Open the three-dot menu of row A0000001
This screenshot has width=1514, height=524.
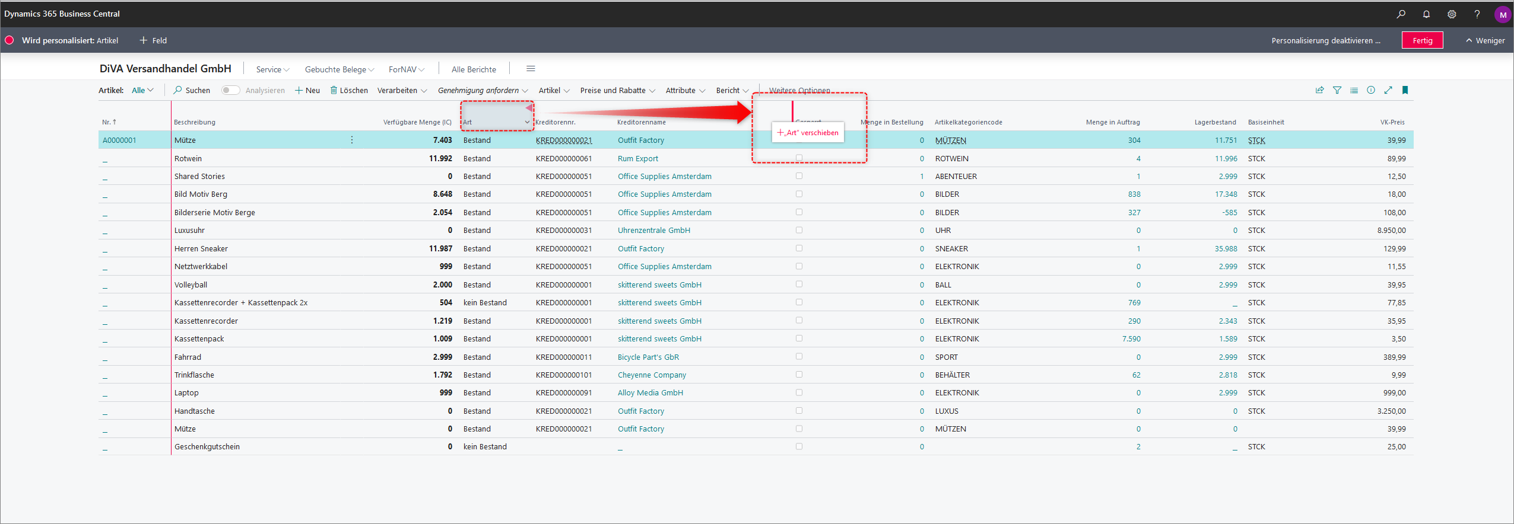point(352,140)
